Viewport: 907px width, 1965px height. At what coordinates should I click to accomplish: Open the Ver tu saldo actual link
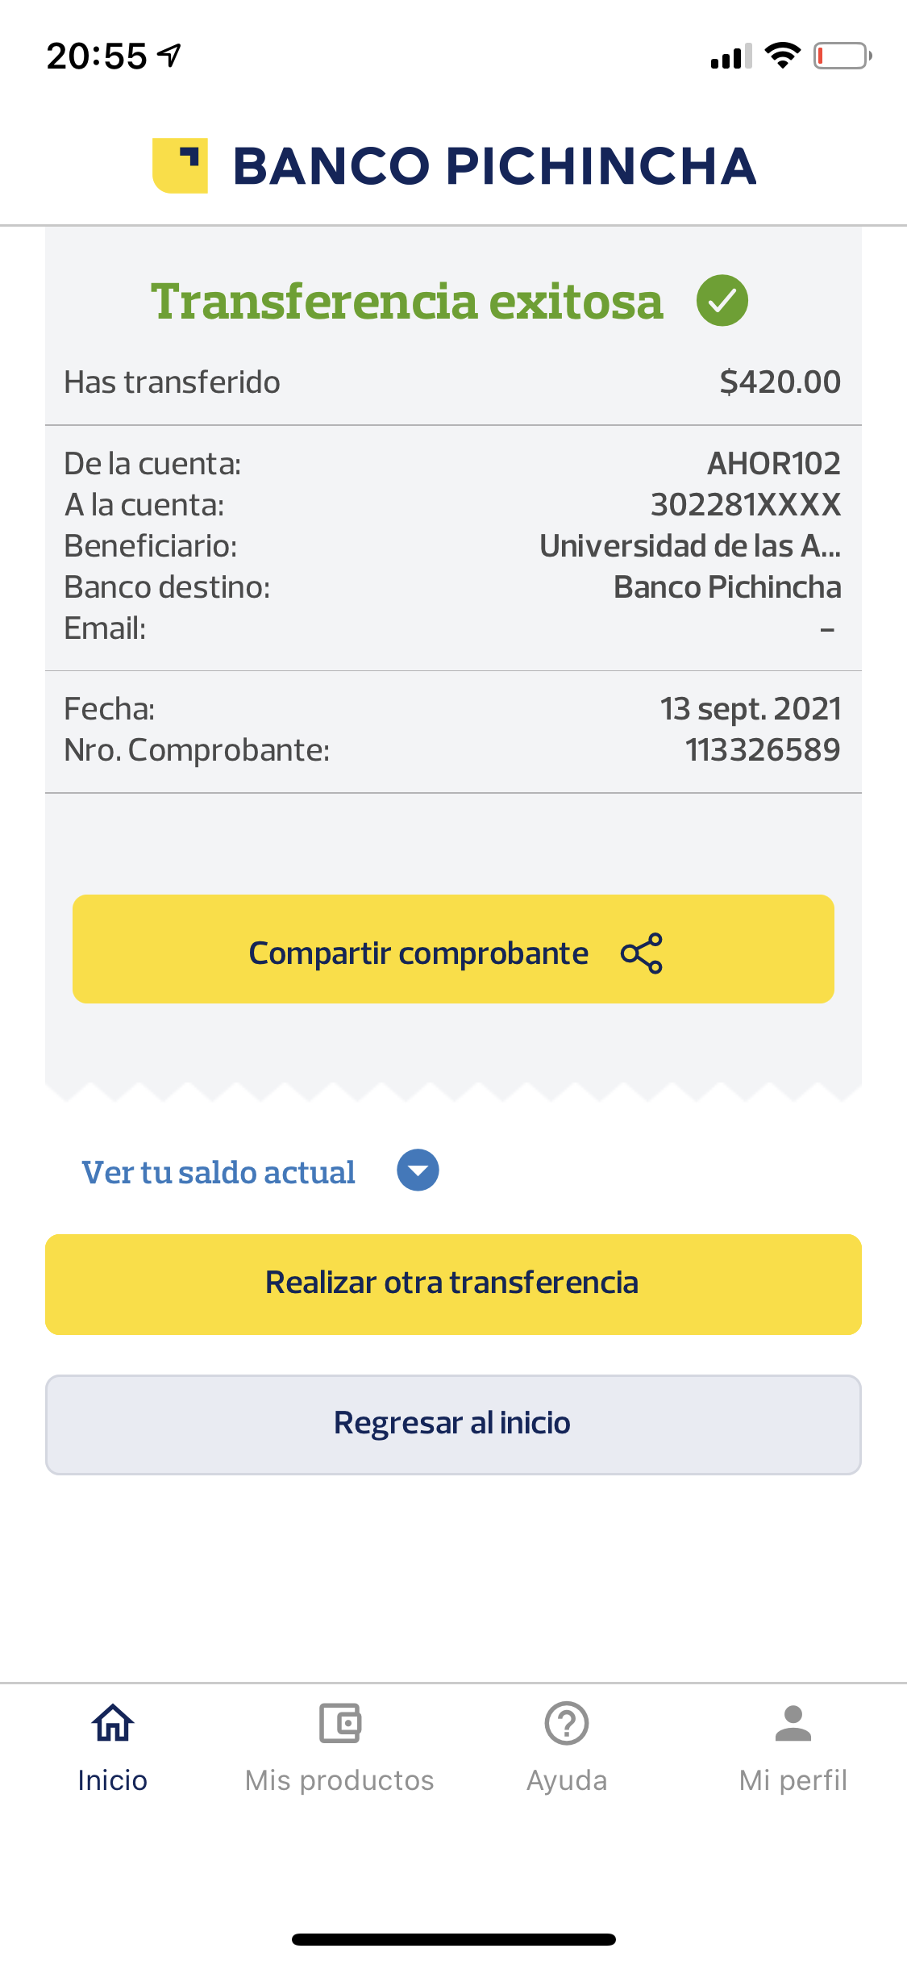pos(218,1172)
